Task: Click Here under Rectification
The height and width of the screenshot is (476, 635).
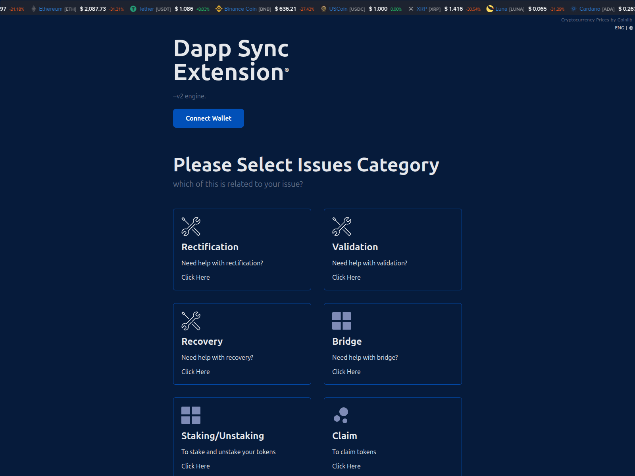Action: coord(195,277)
